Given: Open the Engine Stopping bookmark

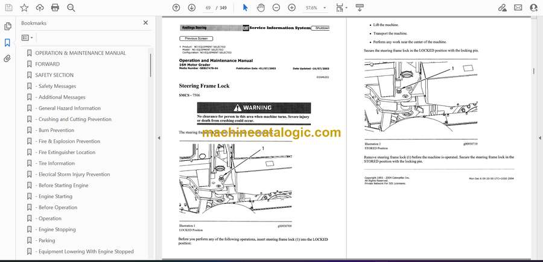Looking at the screenshot, I should (x=56, y=229).
